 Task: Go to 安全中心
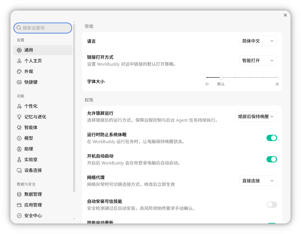coord(43,216)
